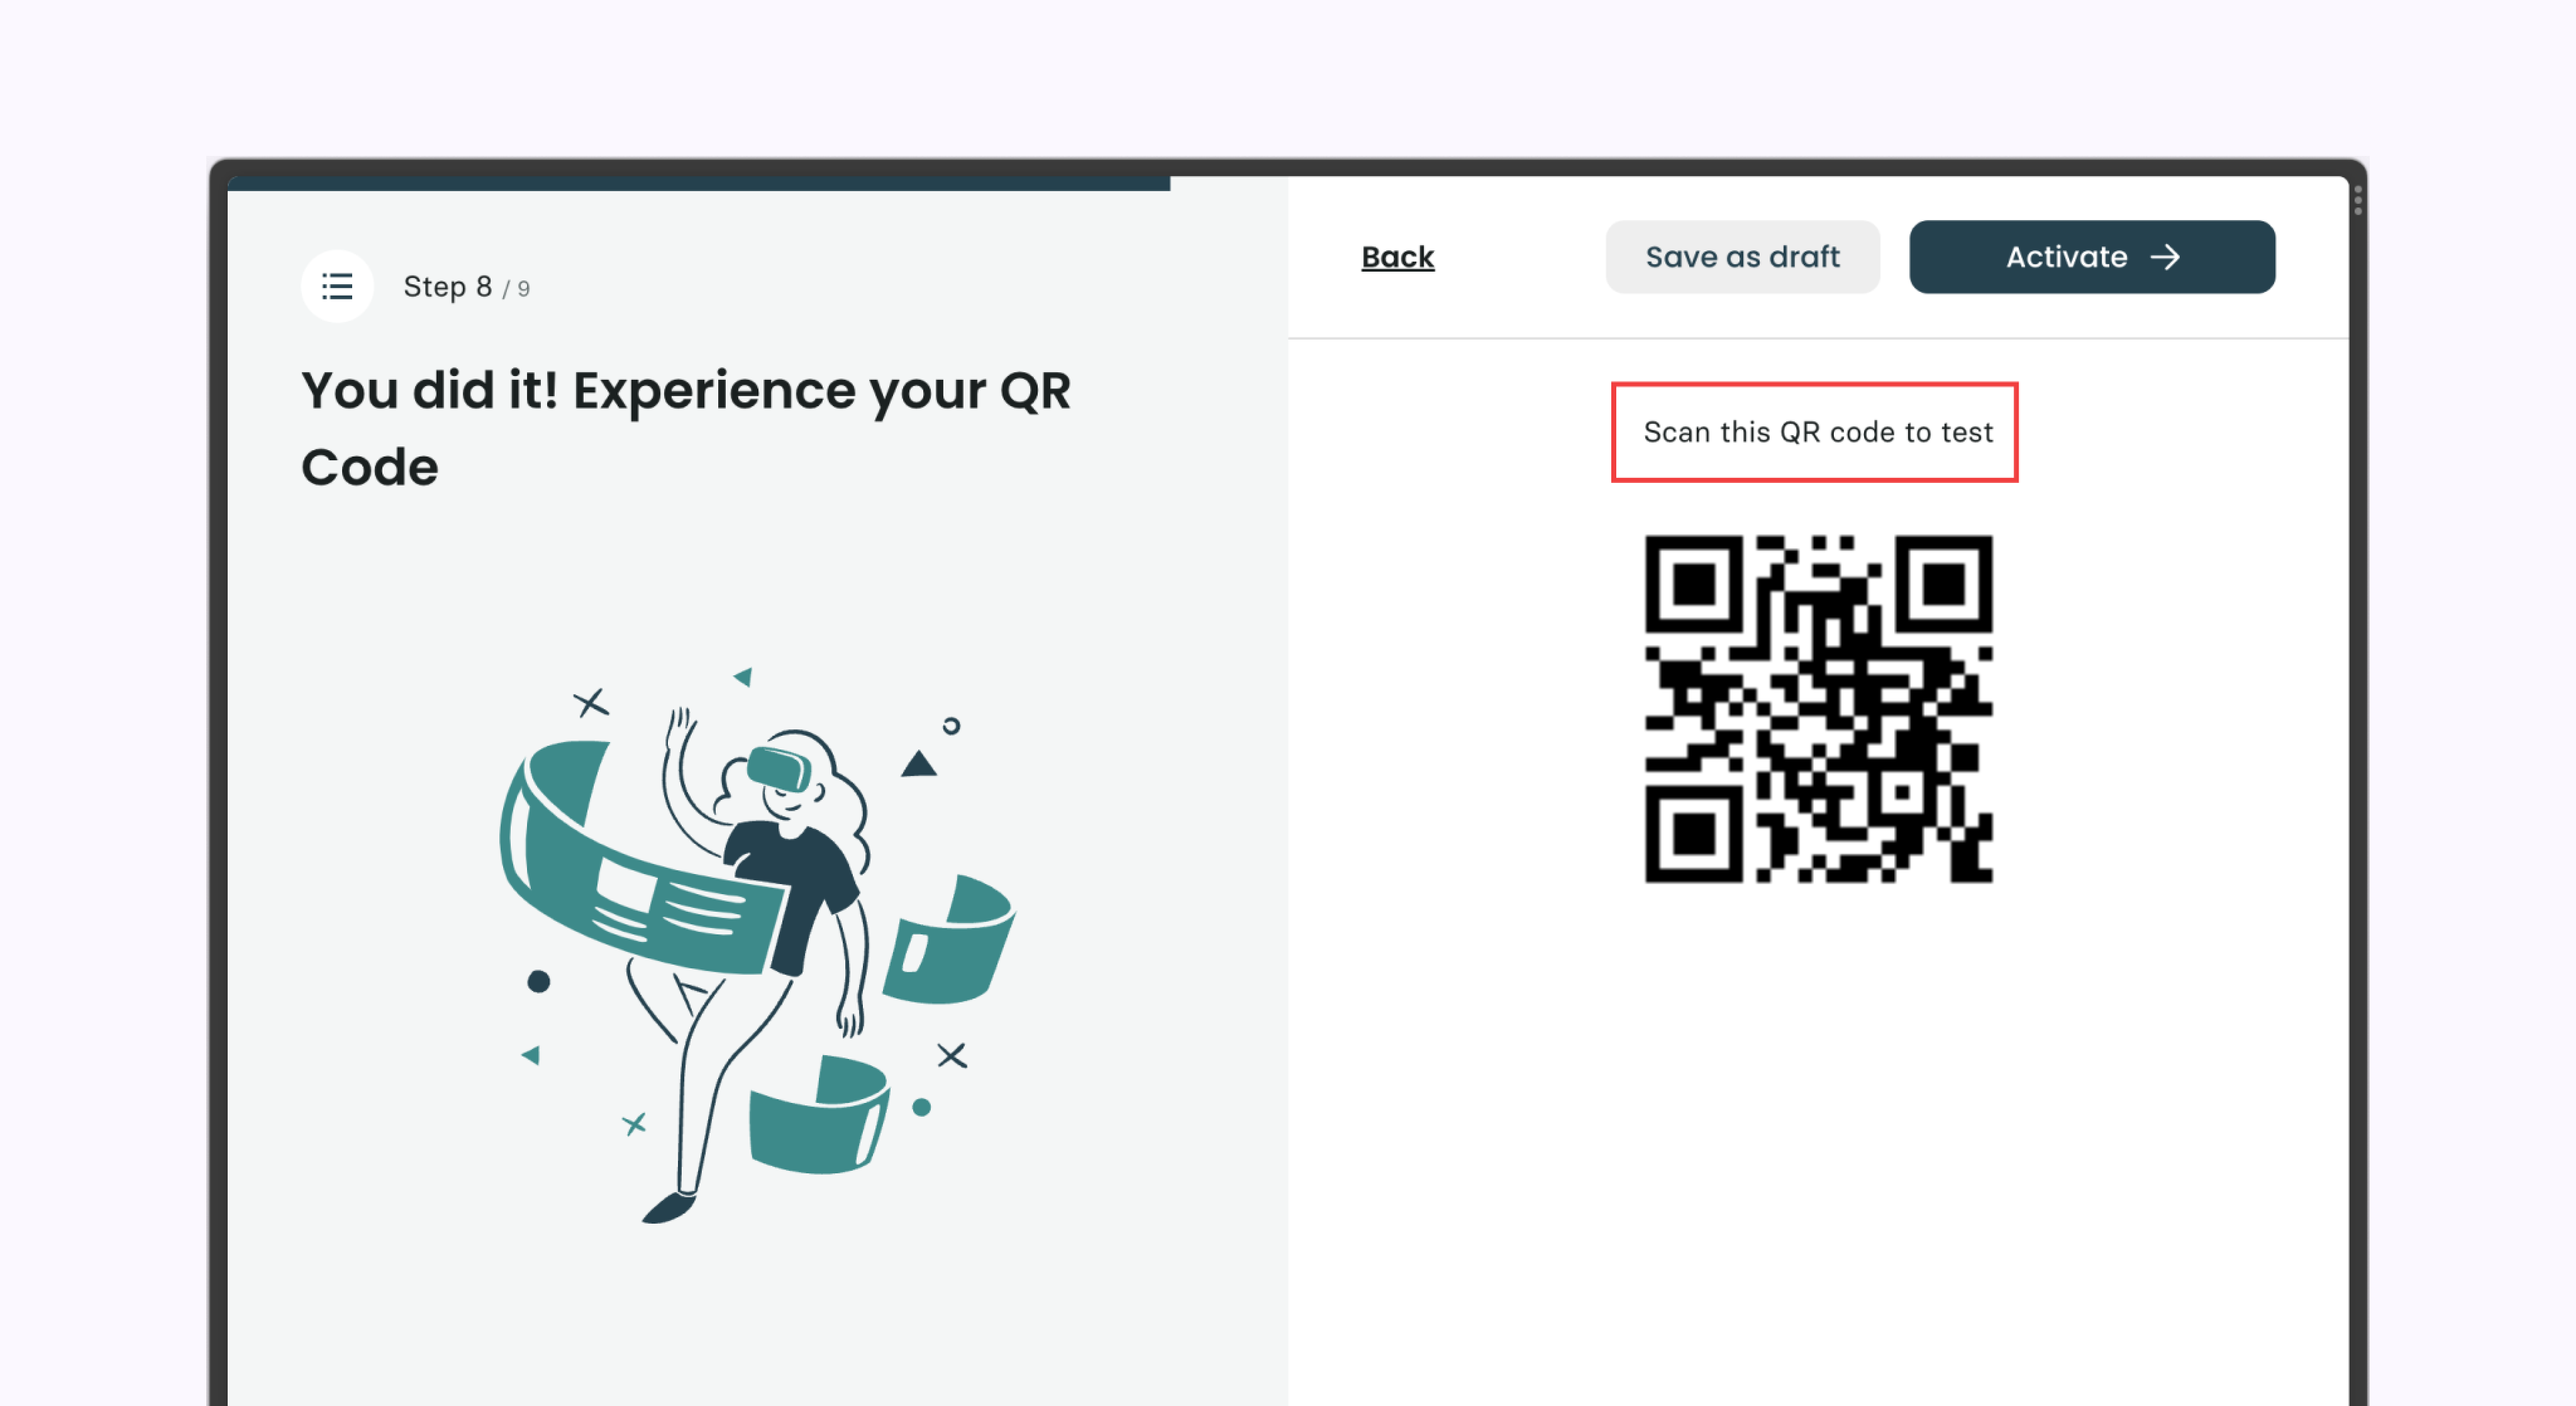
Task: Click the unfilled end of the progress bar
Action: click(x=1229, y=184)
